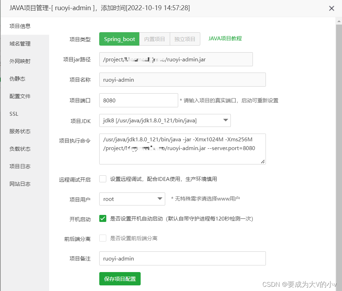Open the 配置文件 editor
This screenshot has height=291, width=342.
[20, 96]
